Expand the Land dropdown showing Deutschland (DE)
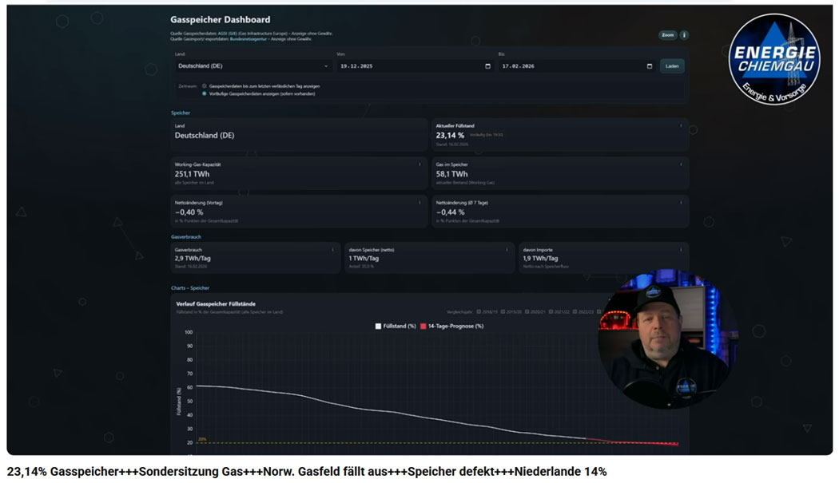Image resolution: width=839 pixels, height=483 pixels. (x=253, y=66)
